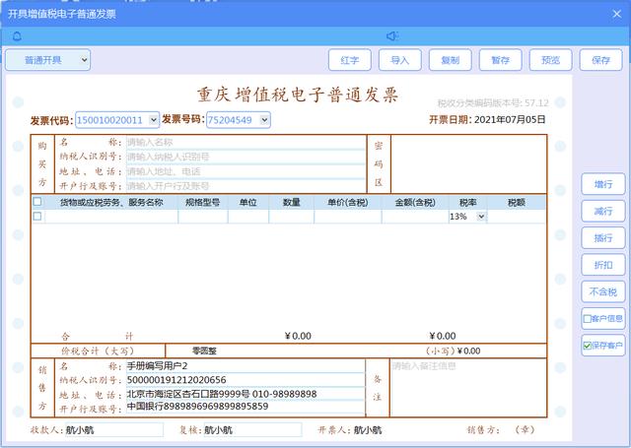Click the 金额(含税) cell in first row
The width and height of the screenshot is (631, 448).
415,217
